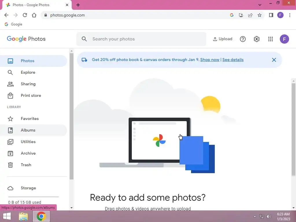296x222 pixels.
Task: Click the Google icon in address bar
Action: click(x=232, y=15)
